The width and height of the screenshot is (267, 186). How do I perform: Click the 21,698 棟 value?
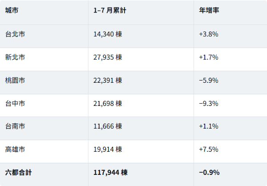pyautogui.click(x=108, y=103)
